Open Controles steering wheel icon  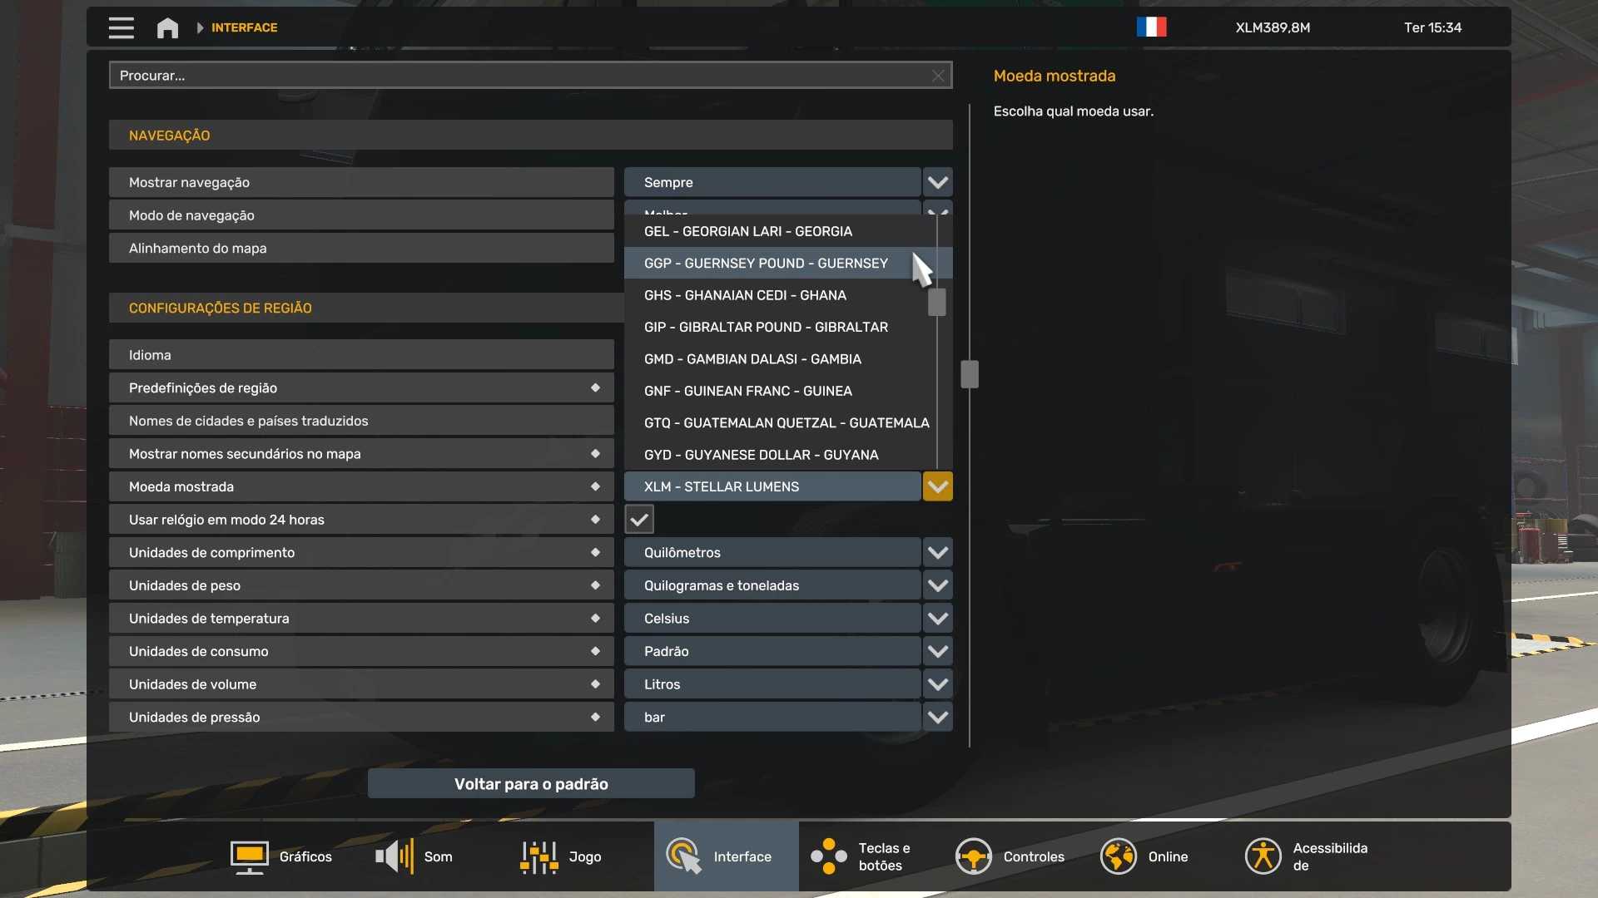pyautogui.click(x=973, y=856)
